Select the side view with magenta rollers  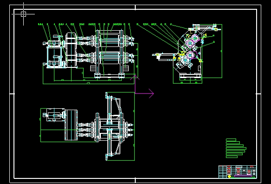187,53
